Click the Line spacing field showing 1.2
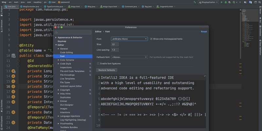Screen dimensions: 262x131 [x=115, y=50]
